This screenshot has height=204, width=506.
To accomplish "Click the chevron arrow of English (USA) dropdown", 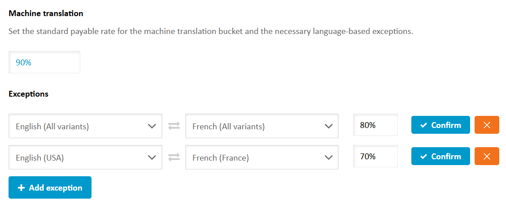I will (152, 157).
